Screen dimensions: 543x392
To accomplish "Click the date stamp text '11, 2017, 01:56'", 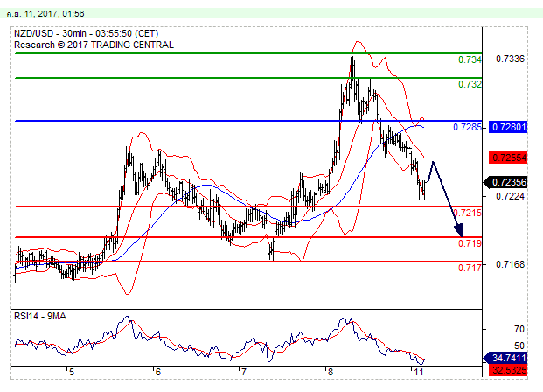I will click(54, 14).
